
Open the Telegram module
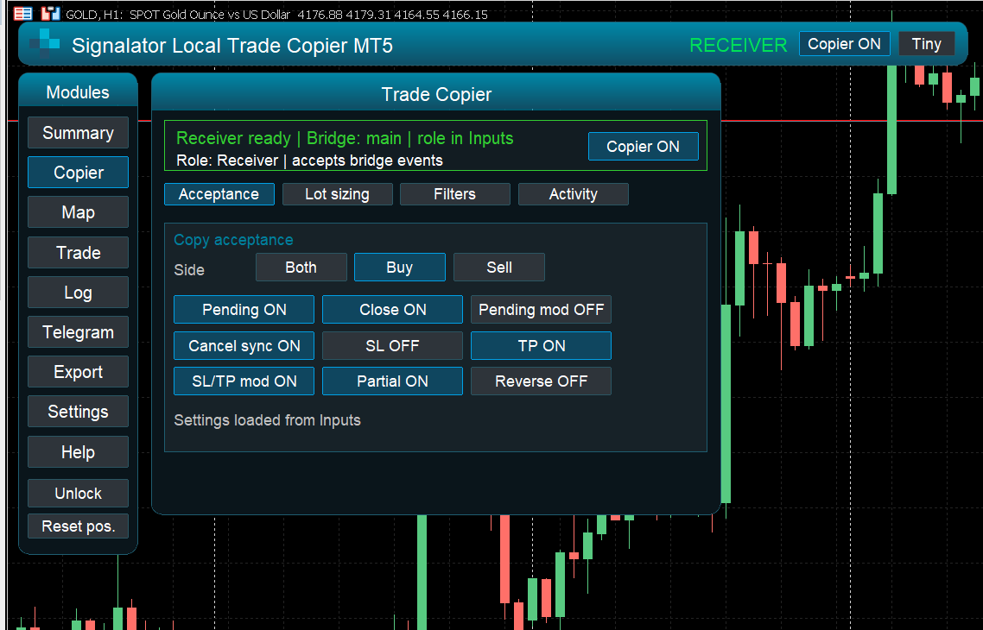click(x=78, y=332)
